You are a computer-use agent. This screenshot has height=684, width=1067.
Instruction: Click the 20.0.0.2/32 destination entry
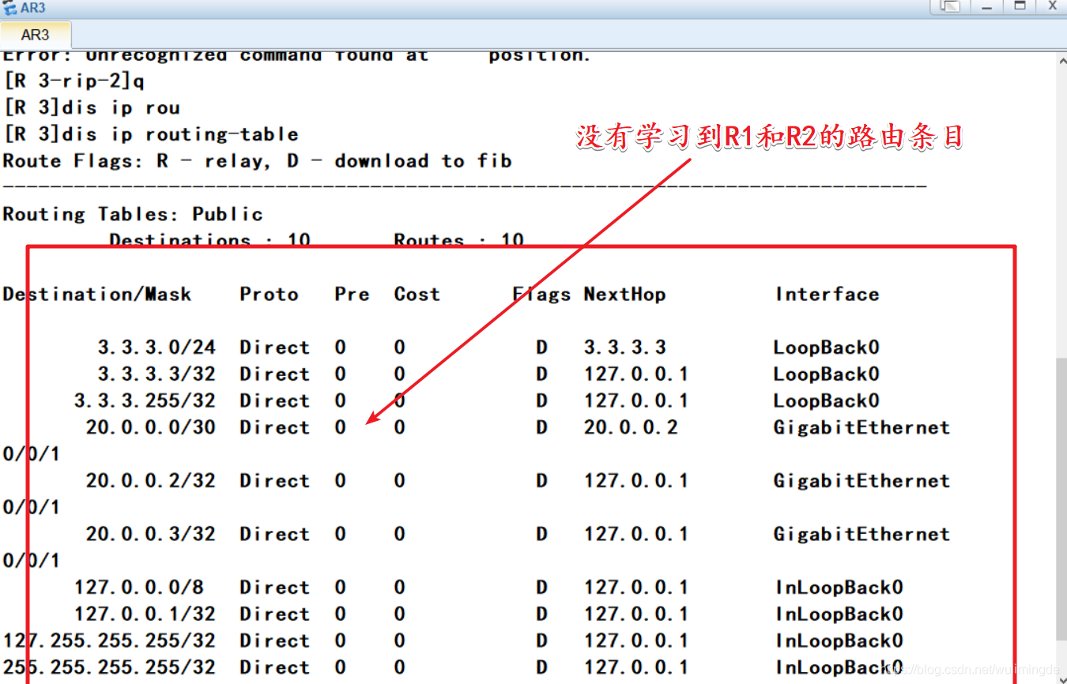151,481
